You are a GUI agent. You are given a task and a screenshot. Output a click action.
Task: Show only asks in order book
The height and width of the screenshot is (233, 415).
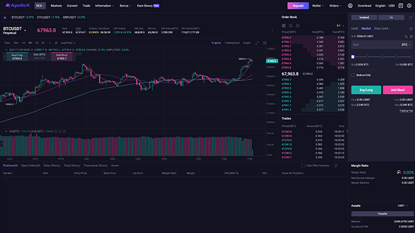[x=297, y=26]
